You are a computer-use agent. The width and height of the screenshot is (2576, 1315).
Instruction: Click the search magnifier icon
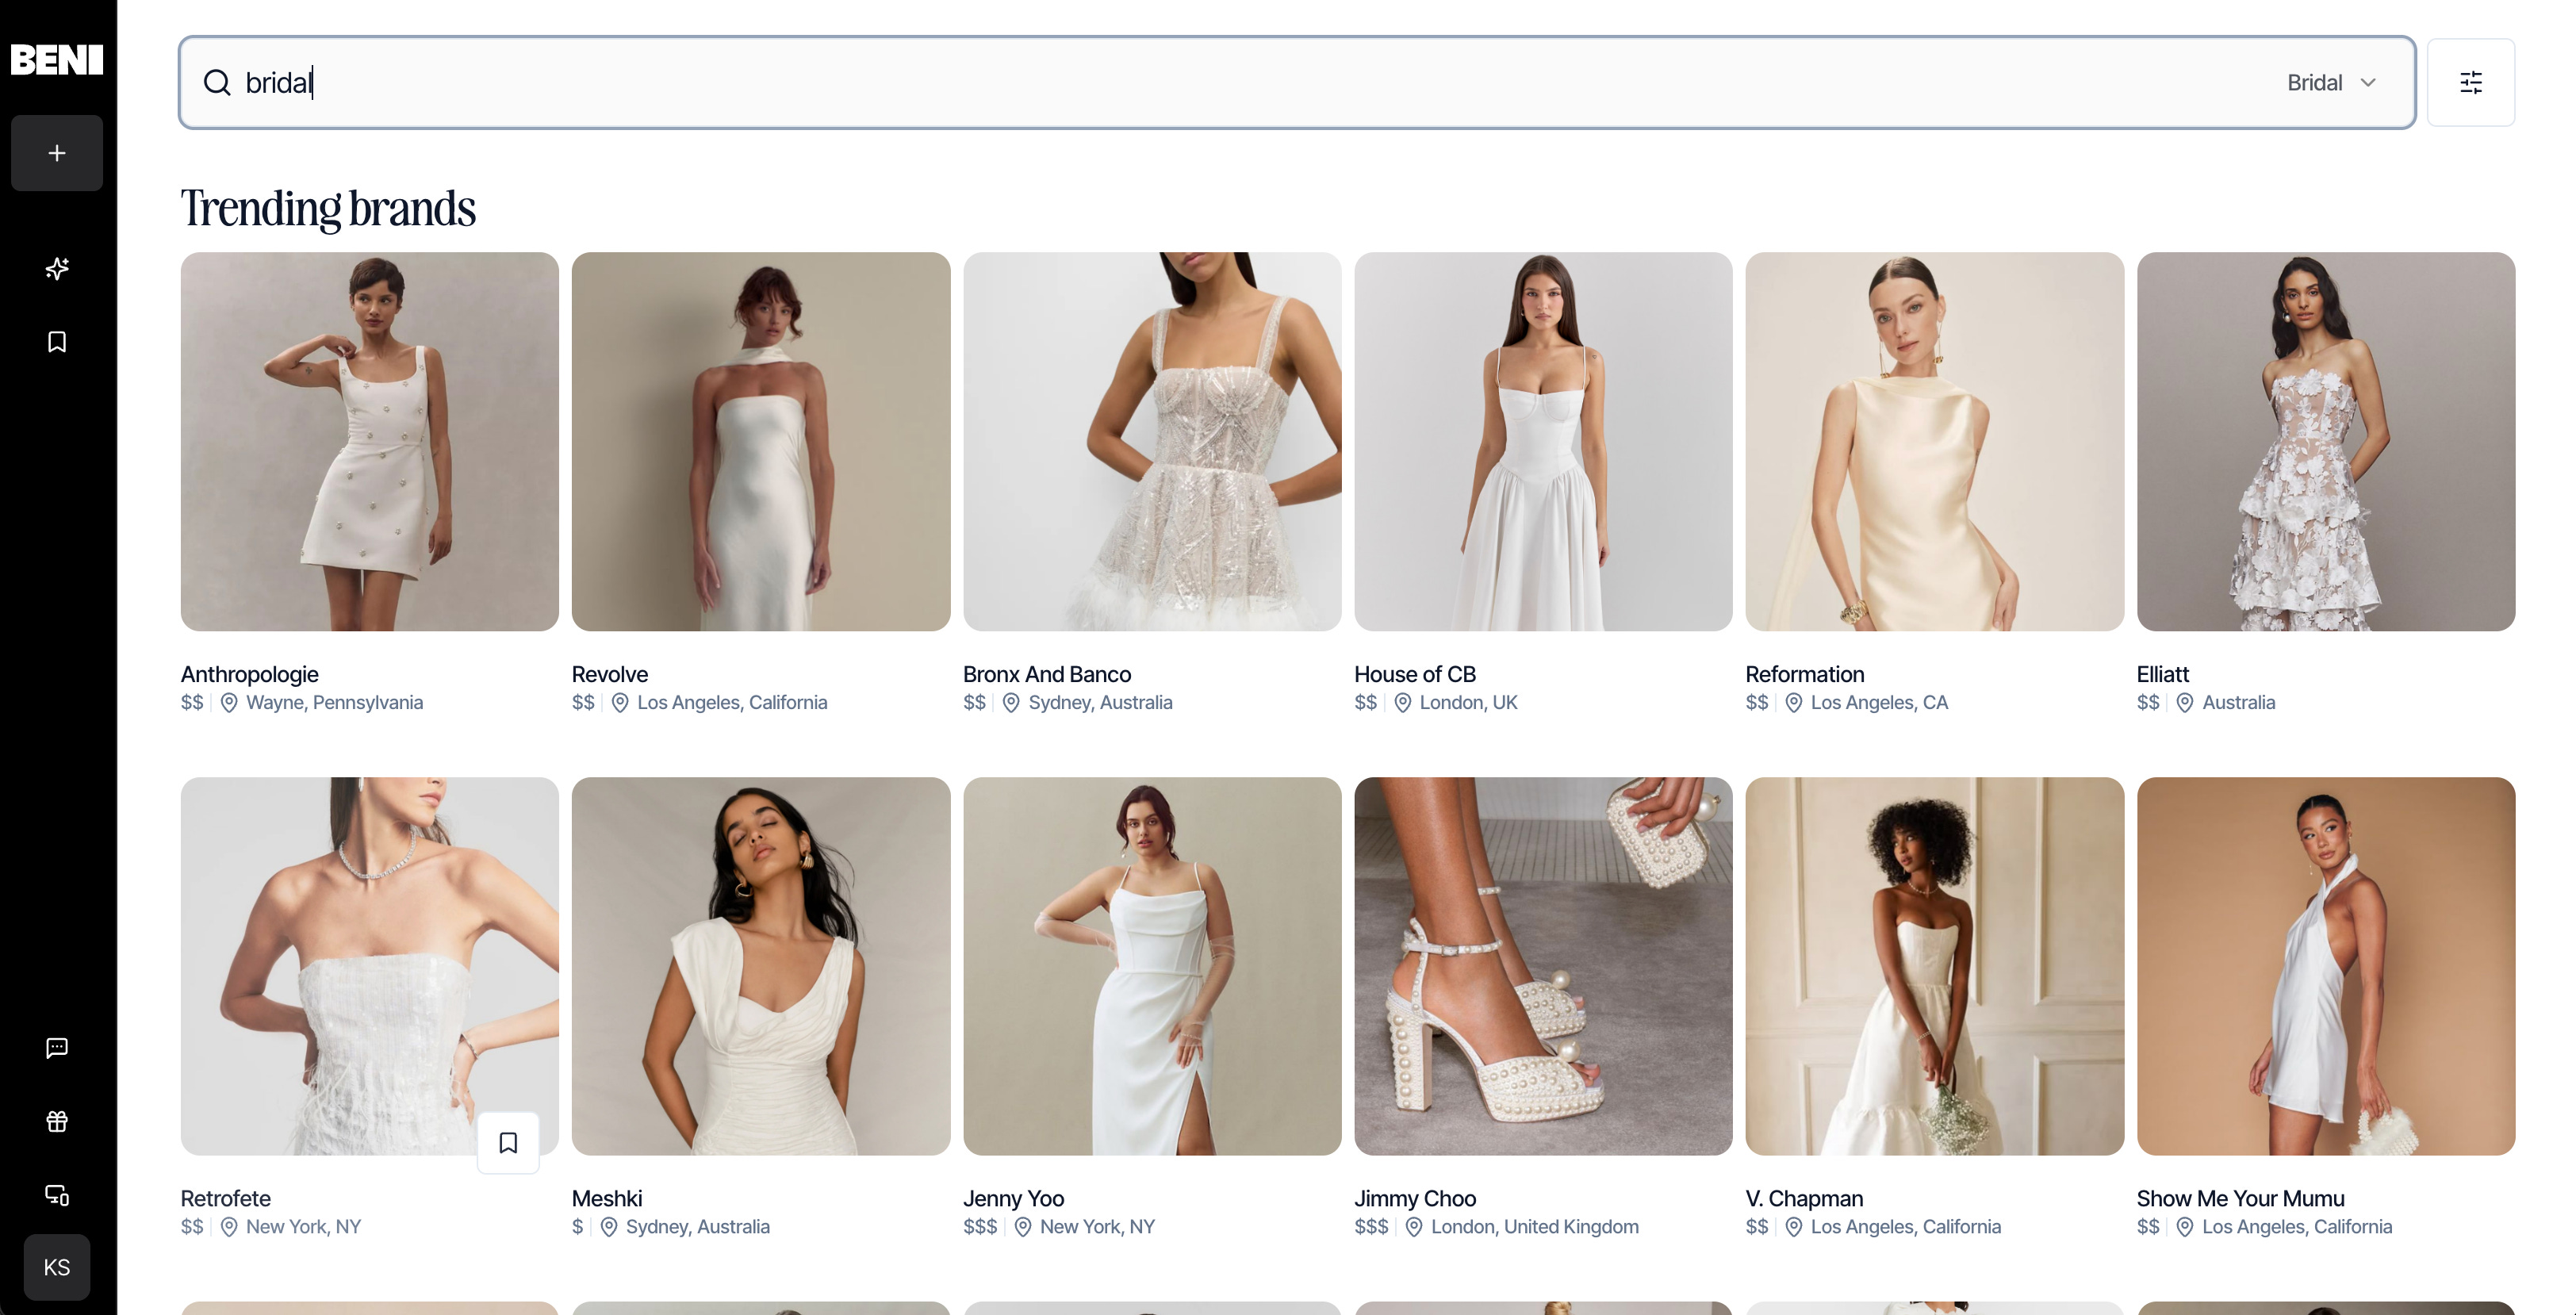pyautogui.click(x=217, y=82)
